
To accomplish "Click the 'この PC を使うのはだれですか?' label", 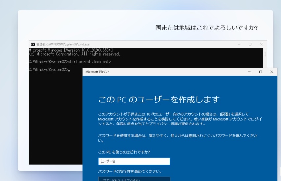I will (x=124, y=152).
